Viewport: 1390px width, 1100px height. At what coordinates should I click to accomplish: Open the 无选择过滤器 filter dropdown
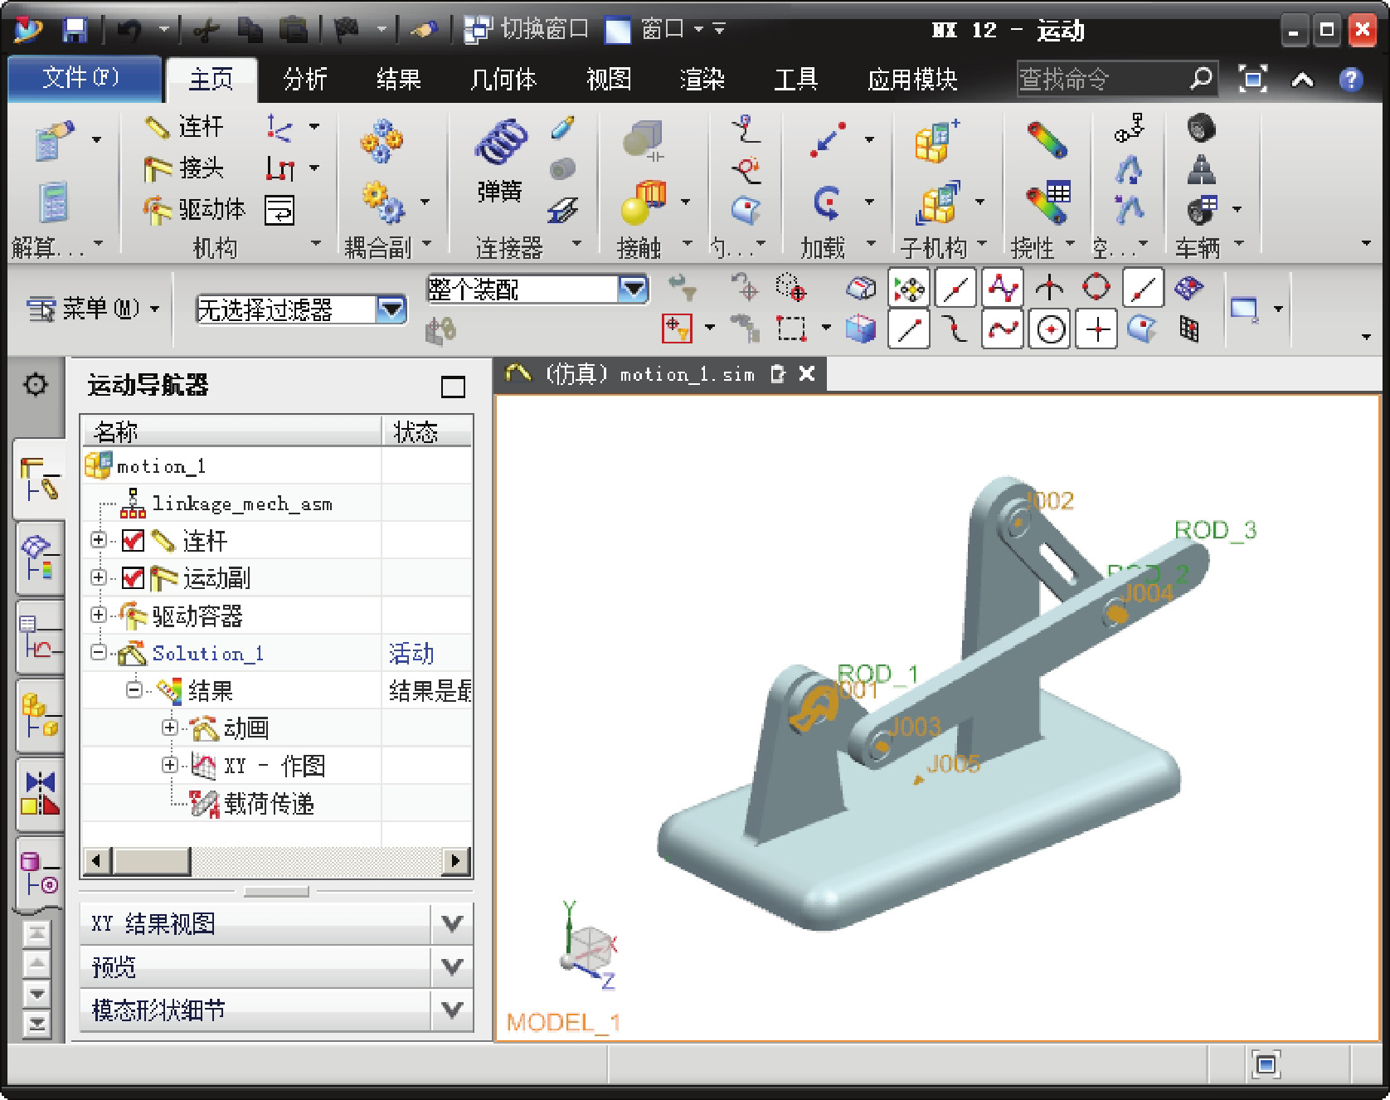(391, 310)
